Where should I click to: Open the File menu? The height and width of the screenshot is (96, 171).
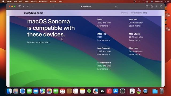pos(15,1)
